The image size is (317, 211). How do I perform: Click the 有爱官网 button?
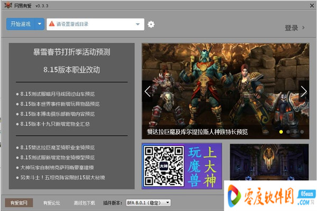coord(19,203)
